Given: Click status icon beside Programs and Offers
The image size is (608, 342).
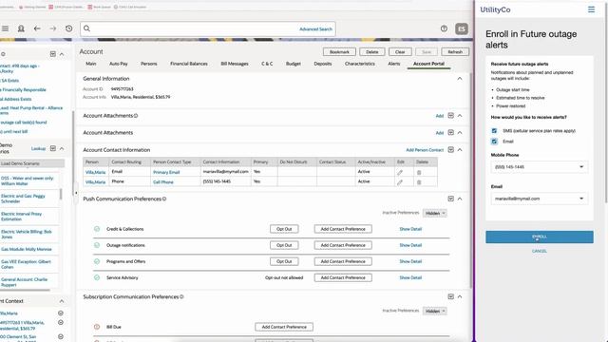Looking at the screenshot, I should [x=97, y=261].
